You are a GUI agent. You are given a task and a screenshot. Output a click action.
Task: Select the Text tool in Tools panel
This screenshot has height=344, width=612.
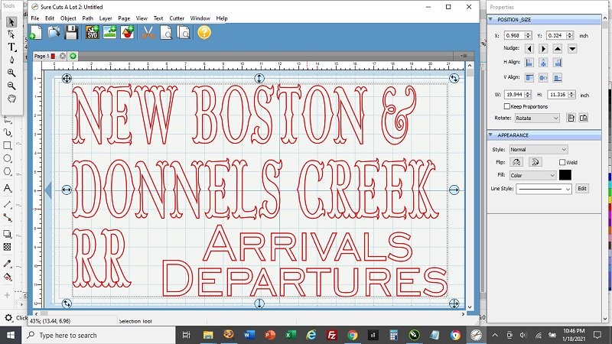pyautogui.click(x=11, y=47)
